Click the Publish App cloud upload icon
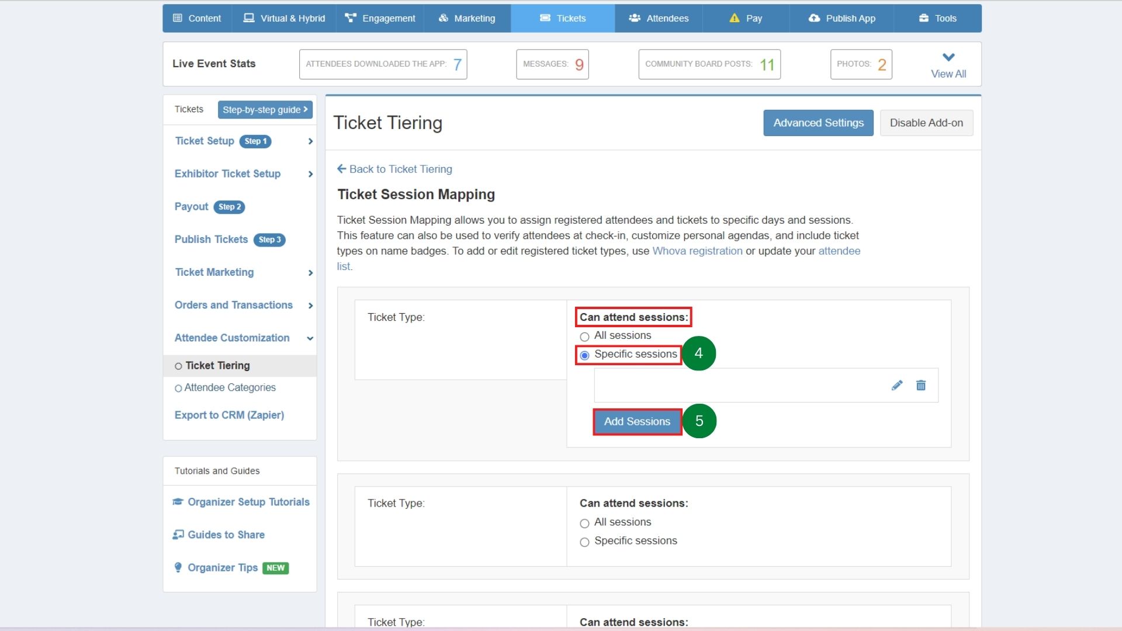The width and height of the screenshot is (1122, 631). coord(814,18)
